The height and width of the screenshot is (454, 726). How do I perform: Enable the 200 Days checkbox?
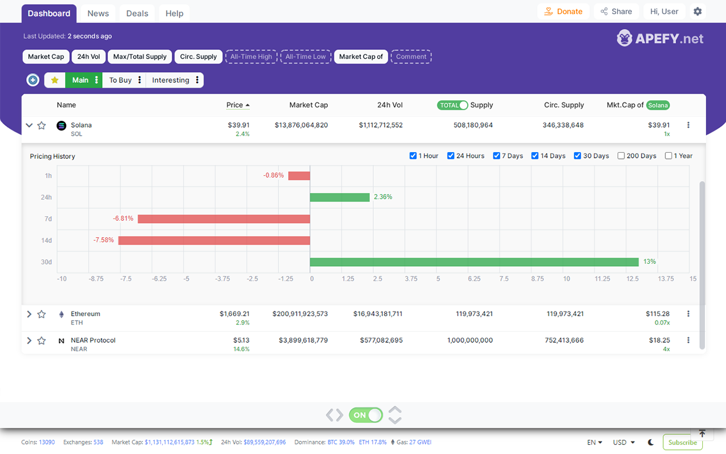coord(621,155)
